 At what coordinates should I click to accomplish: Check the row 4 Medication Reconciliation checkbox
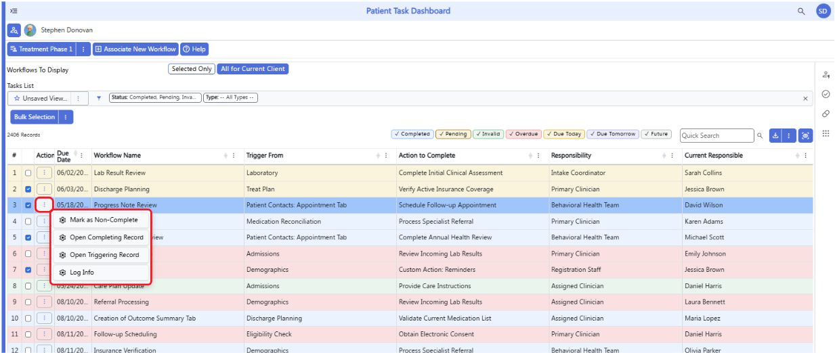pyautogui.click(x=28, y=222)
